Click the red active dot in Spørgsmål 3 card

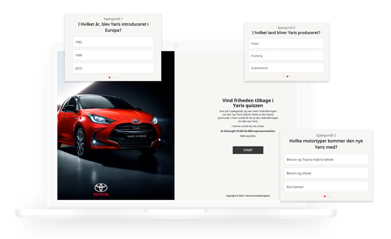pos(288,76)
